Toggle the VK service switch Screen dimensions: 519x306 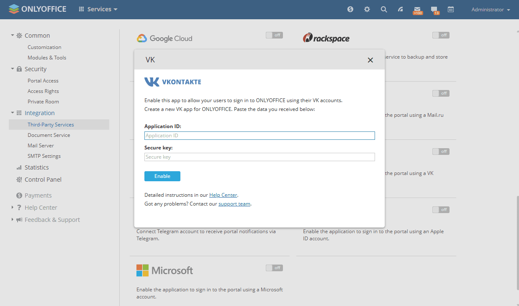[441, 152]
